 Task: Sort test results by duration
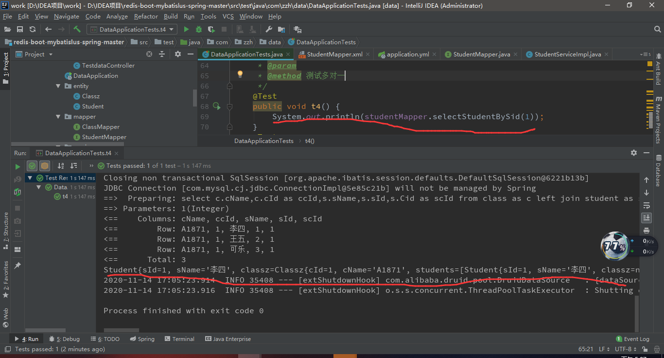(x=73, y=166)
